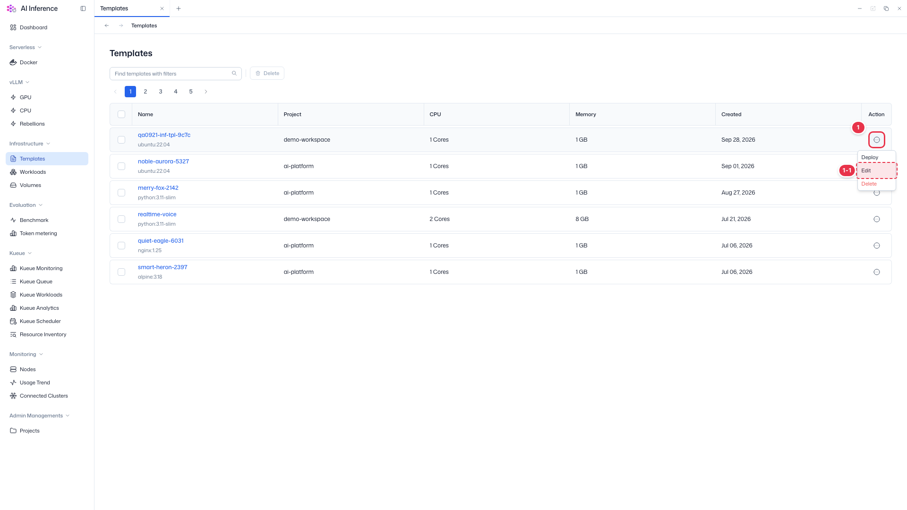Screen dimensions: 907x510
Task: Open a new tab with plus icon
Action: point(179,8)
